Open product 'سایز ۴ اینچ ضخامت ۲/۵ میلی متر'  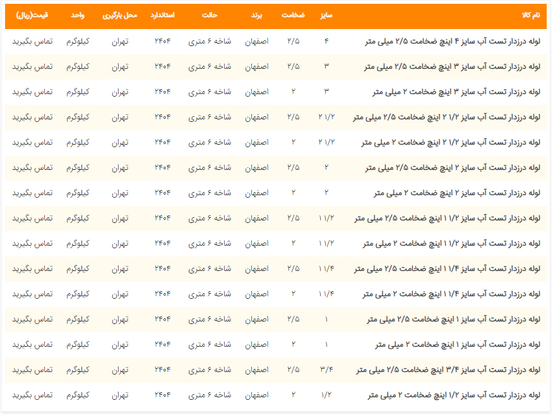click(453, 41)
